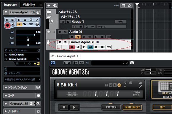
Task: Toggle Inspector Read automation R button
Action: coord(19,20)
